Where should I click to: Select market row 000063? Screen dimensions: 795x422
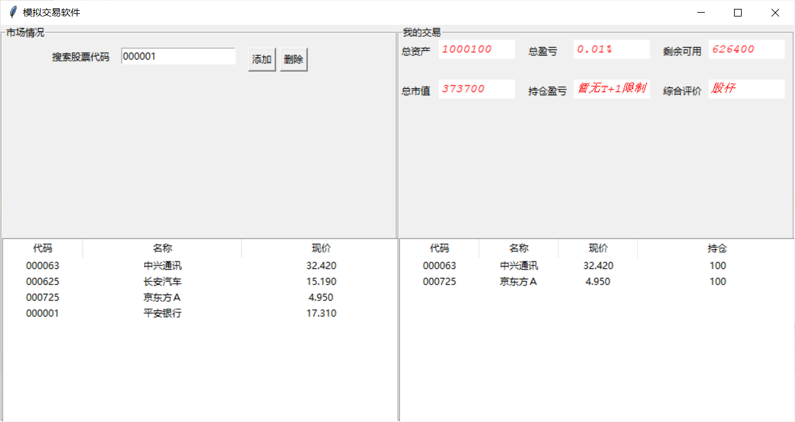click(200, 266)
